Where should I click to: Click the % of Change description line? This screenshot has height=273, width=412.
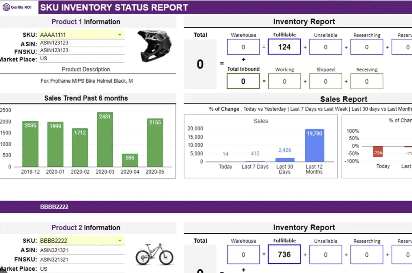[310, 109]
